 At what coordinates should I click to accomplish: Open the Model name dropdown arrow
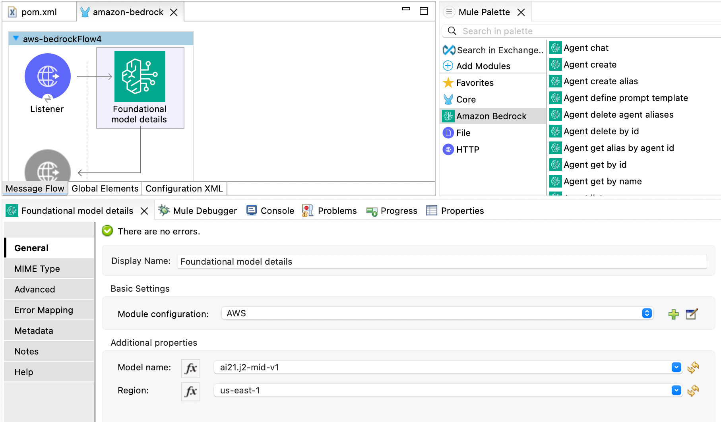pyautogui.click(x=676, y=367)
